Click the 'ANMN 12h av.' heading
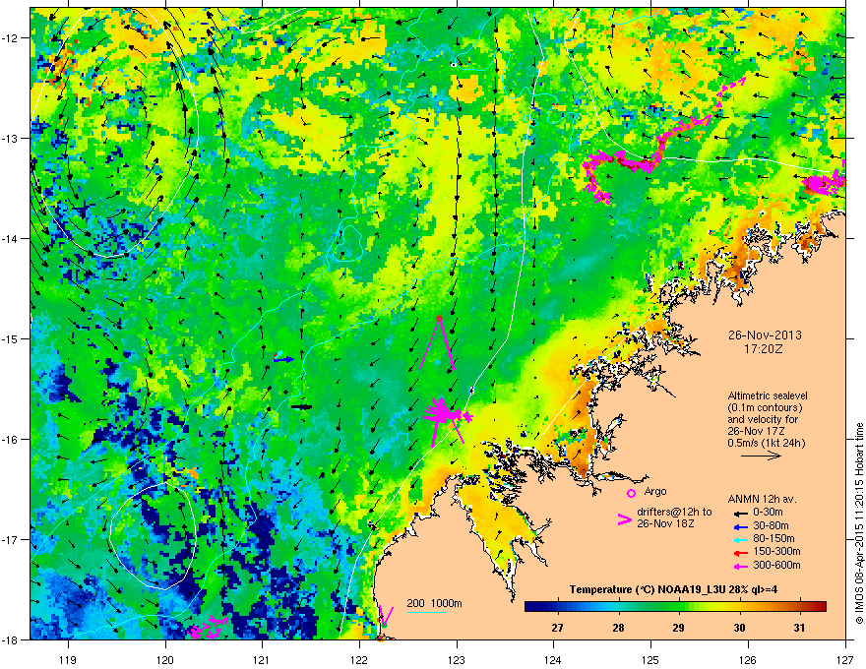This screenshot has height=669, width=866. (x=762, y=499)
